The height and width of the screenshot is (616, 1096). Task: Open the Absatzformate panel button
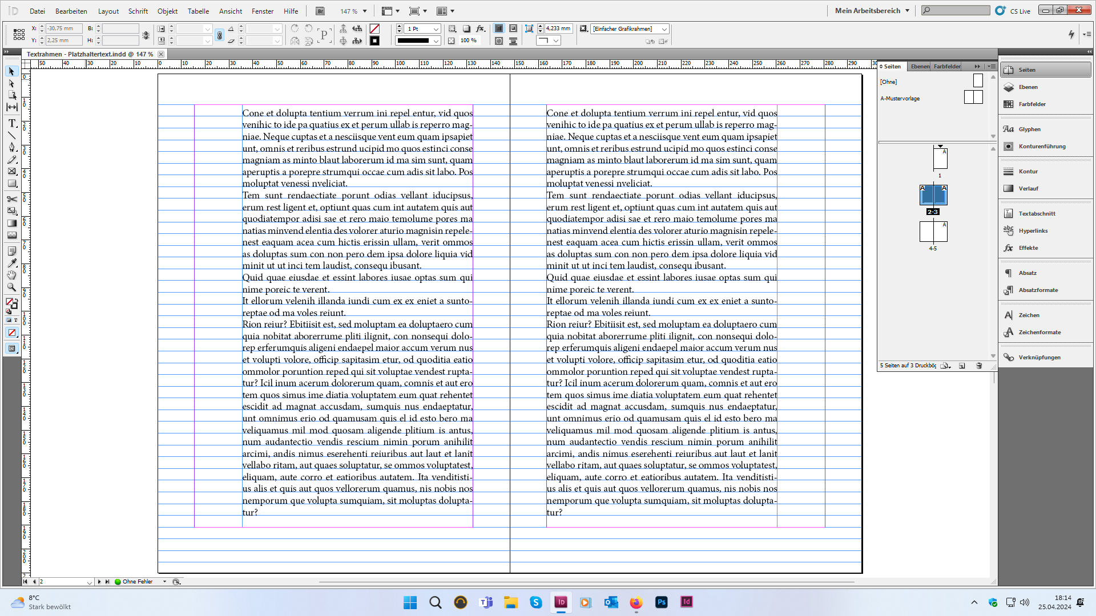(x=1045, y=290)
